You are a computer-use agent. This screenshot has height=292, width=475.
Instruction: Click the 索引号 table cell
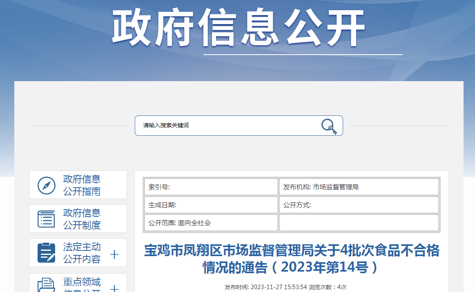click(211, 187)
